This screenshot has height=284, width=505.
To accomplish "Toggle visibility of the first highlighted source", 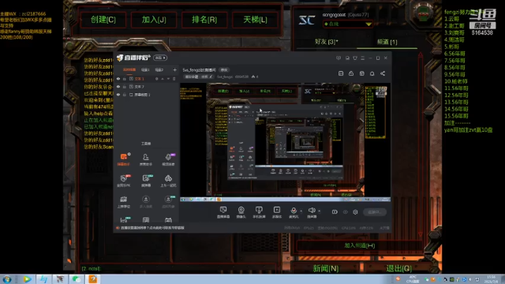I will [118, 79].
